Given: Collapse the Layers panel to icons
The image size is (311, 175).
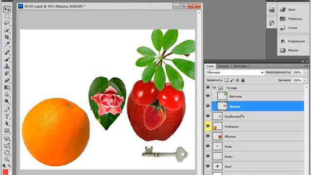Looking at the screenshot, I should [303, 62].
